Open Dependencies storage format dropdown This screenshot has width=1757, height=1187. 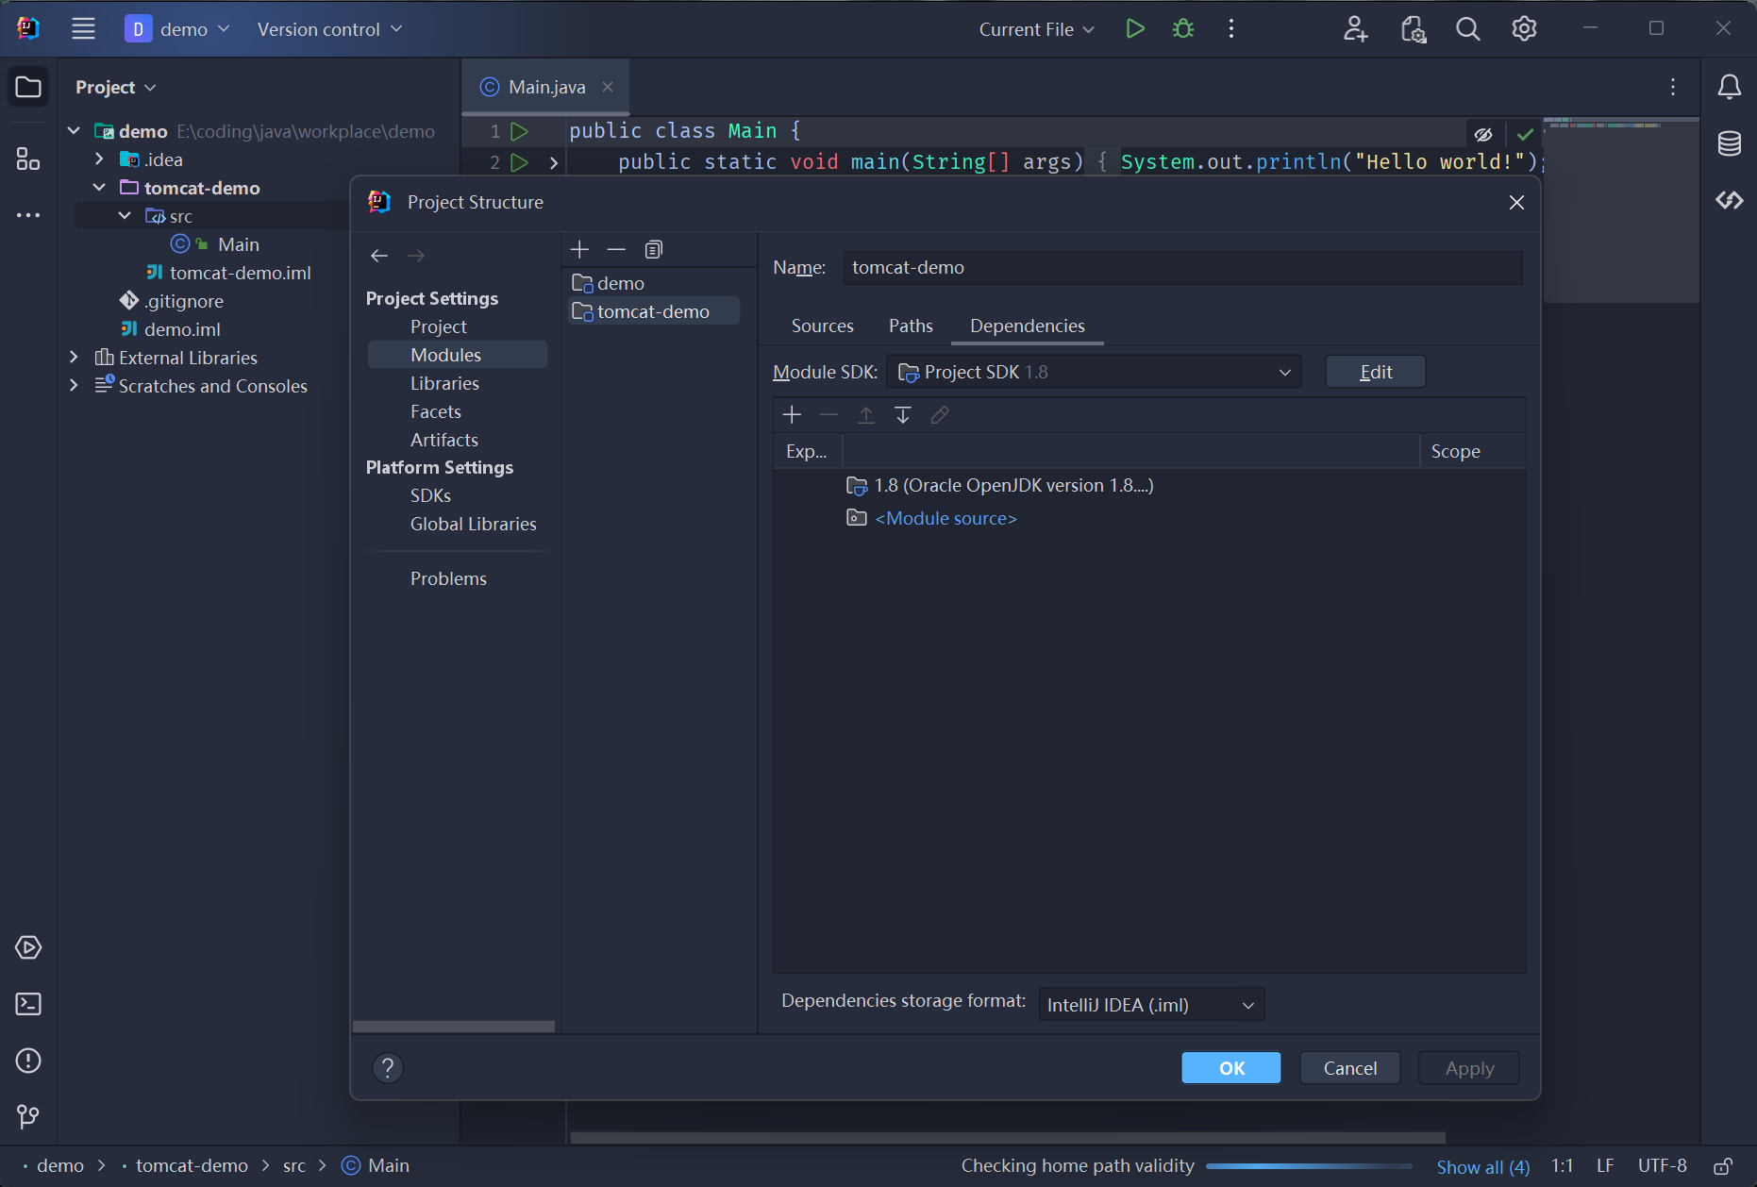[x=1151, y=1005]
